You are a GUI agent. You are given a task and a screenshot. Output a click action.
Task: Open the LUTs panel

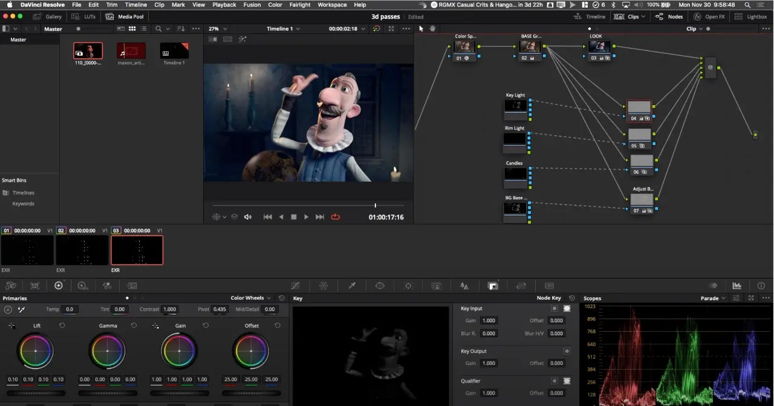pos(85,17)
